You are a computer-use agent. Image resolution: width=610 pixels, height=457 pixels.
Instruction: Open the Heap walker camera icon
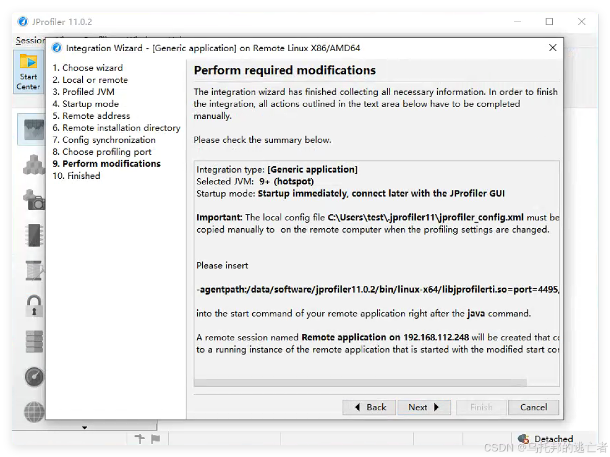[34, 199]
